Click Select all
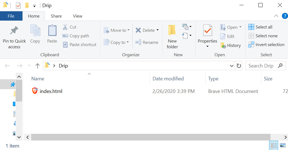288x150 pixels. [260, 27]
